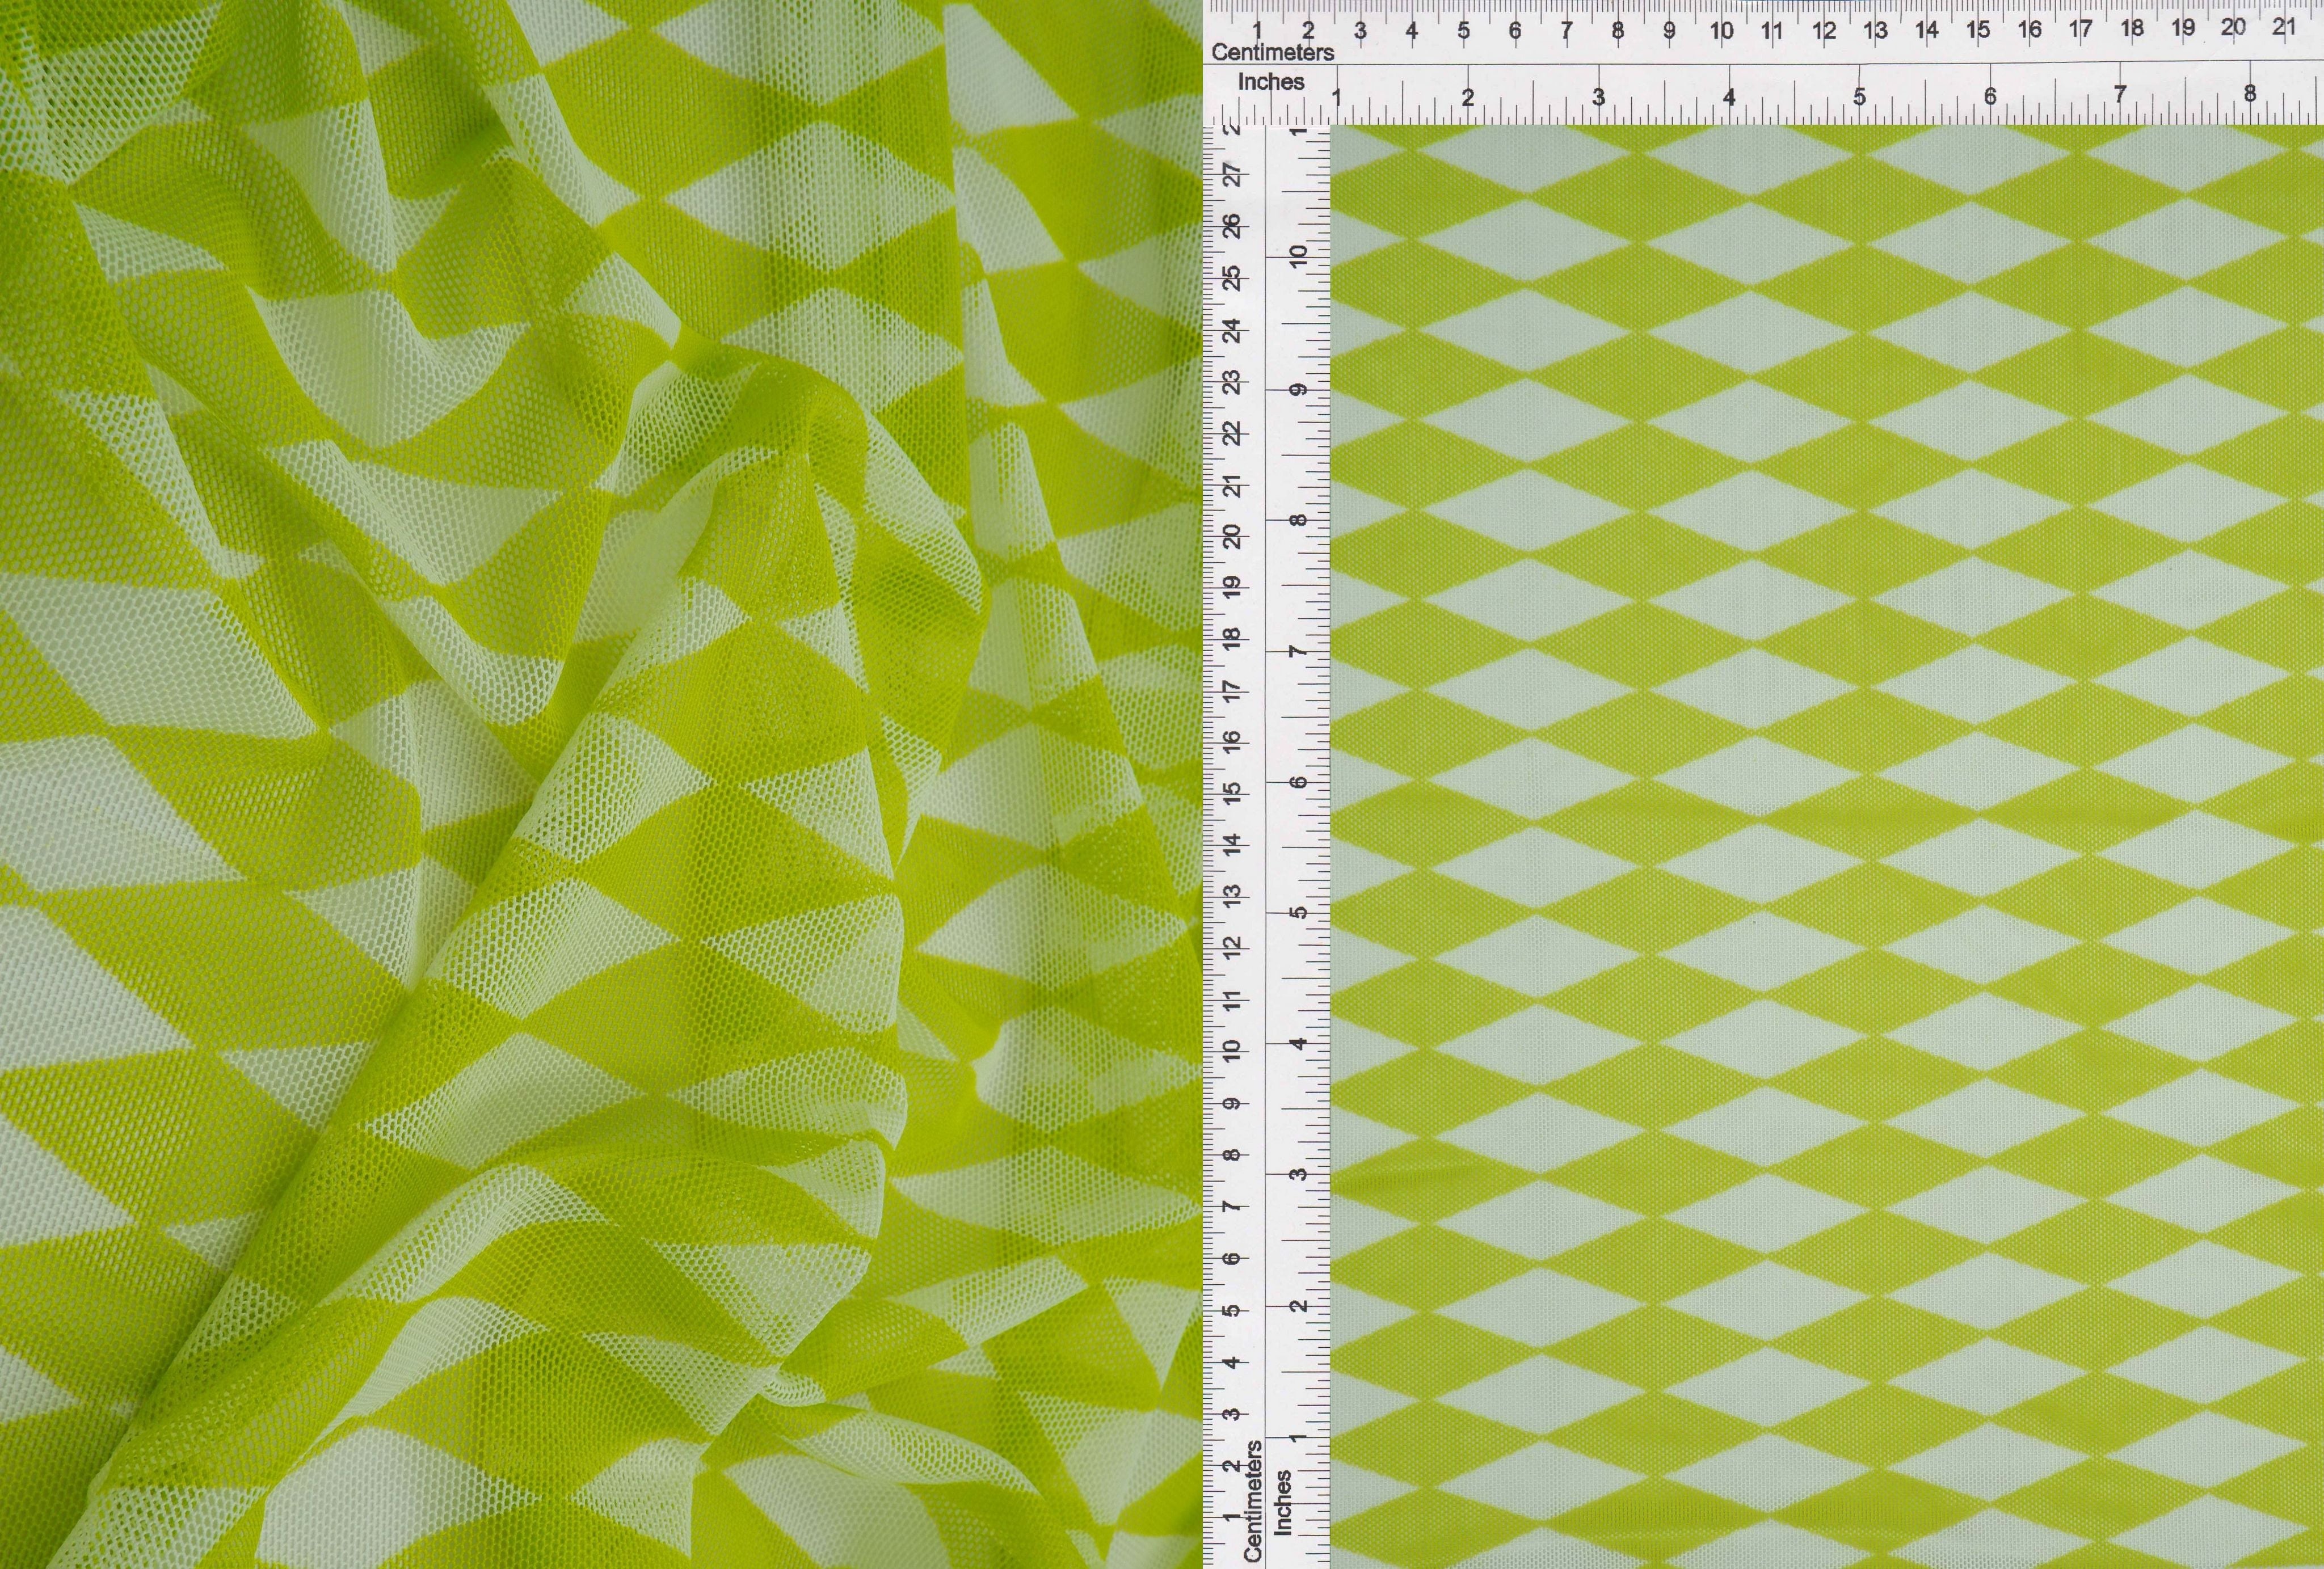
Task: Click the Inches label on top ruler
Action: [x=1271, y=82]
